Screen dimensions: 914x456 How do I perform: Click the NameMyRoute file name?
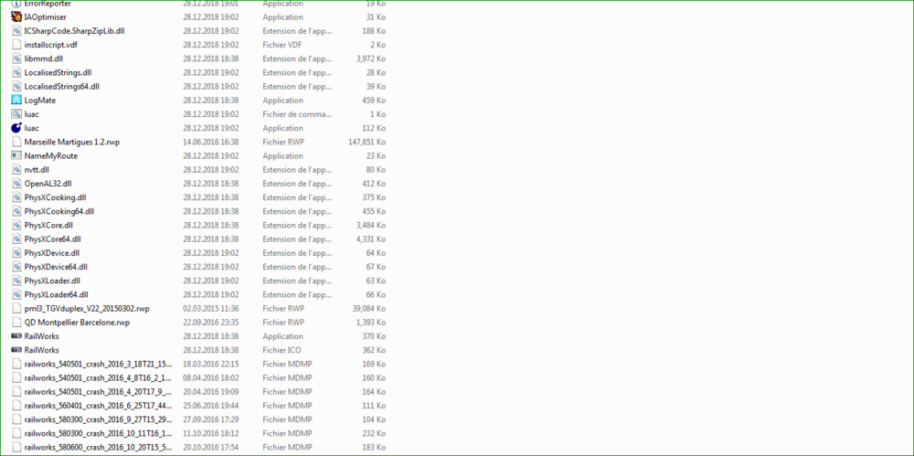50,155
